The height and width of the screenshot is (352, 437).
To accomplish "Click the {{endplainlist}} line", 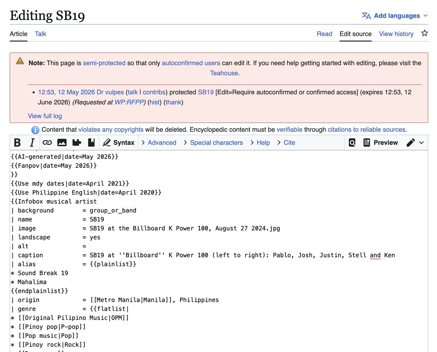I will coord(39,291).
